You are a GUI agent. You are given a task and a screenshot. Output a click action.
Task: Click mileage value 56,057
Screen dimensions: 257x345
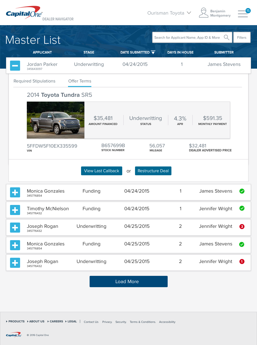point(157,146)
